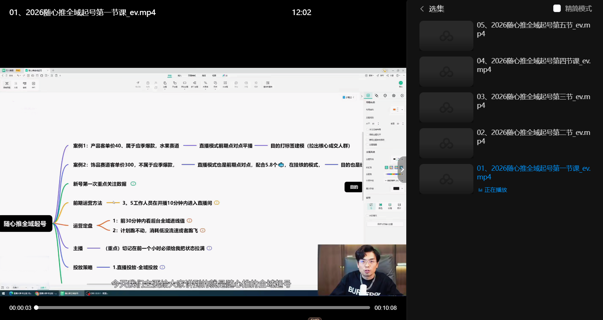Play episode 03 第三节 from the playlist
The height and width of the screenshot is (320, 603).
click(x=534, y=101)
